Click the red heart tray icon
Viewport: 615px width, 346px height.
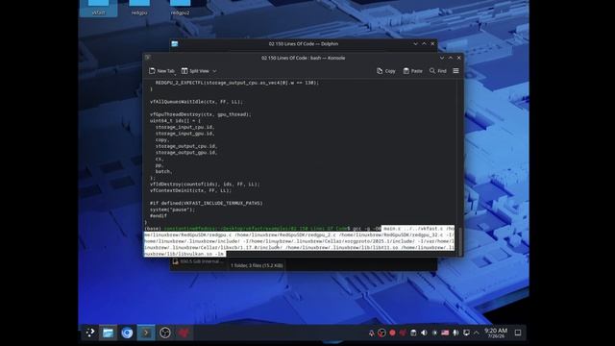(x=403, y=333)
